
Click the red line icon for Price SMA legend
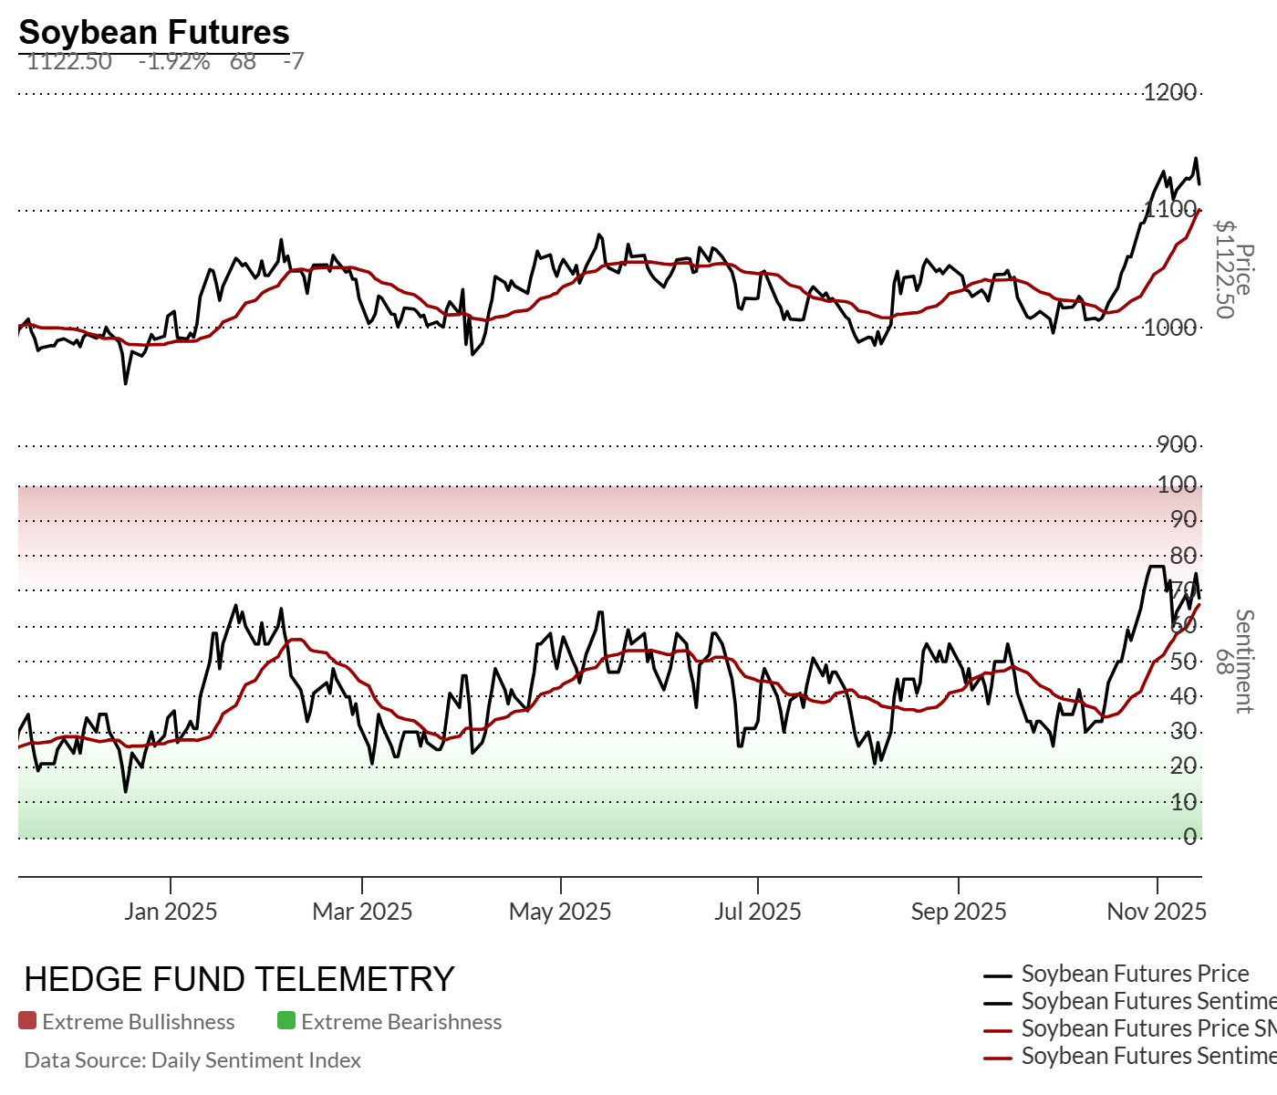pos(999,1030)
